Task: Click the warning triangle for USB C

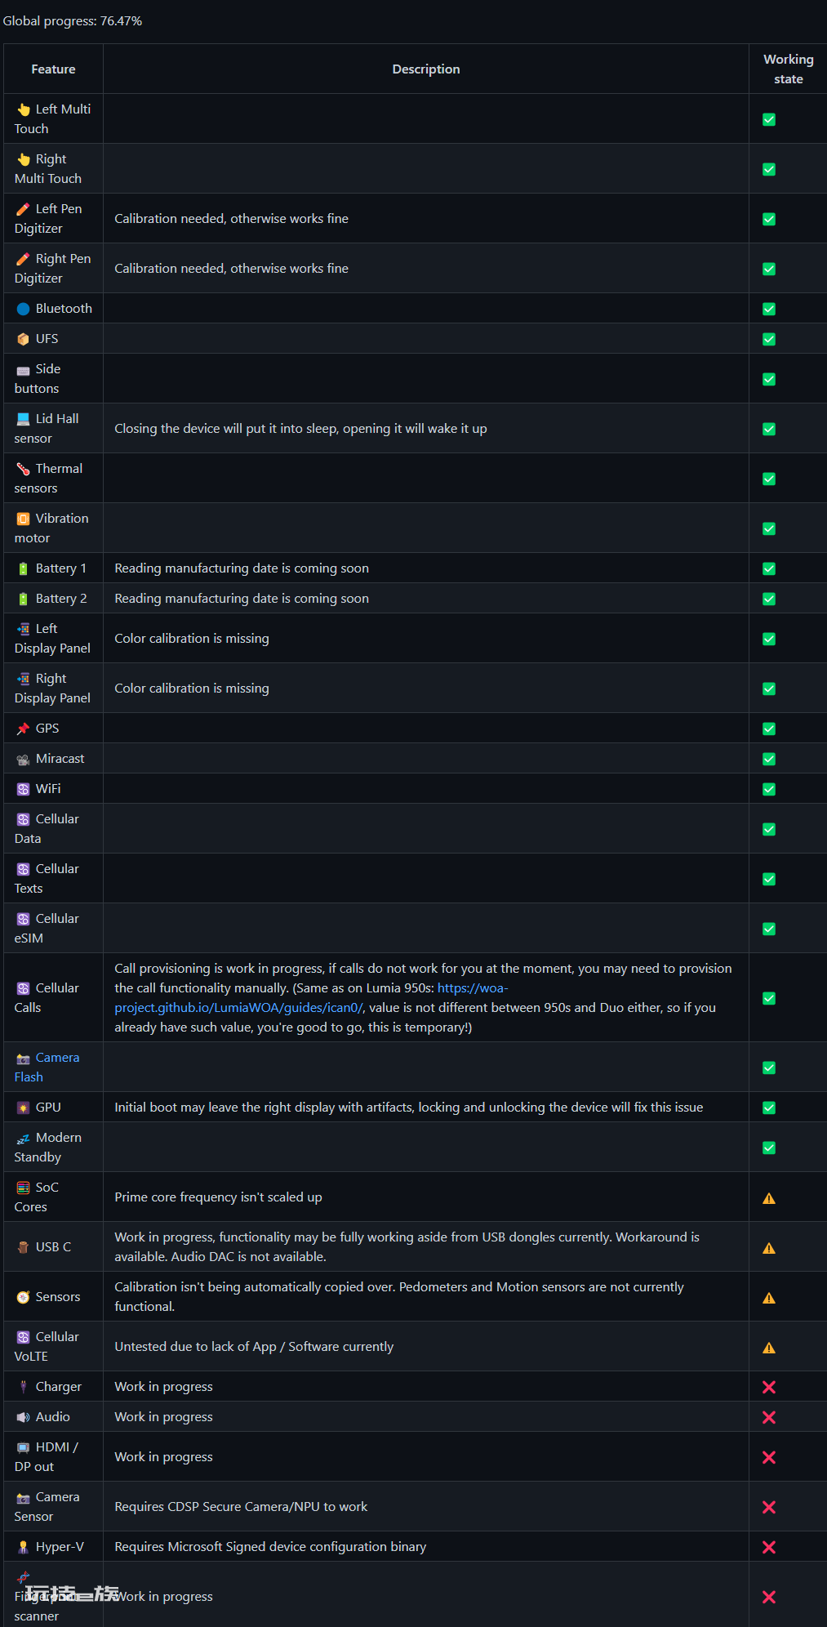Action: (769, 1248)
